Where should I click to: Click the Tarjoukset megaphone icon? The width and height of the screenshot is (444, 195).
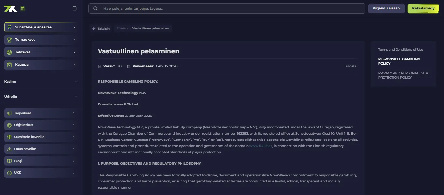[9, 113]
